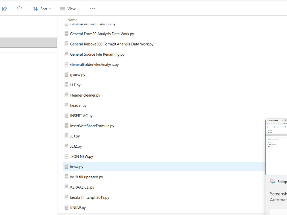Click file icon beside INSERT AC.py
The image size is (287, 215).
[67, 115]
